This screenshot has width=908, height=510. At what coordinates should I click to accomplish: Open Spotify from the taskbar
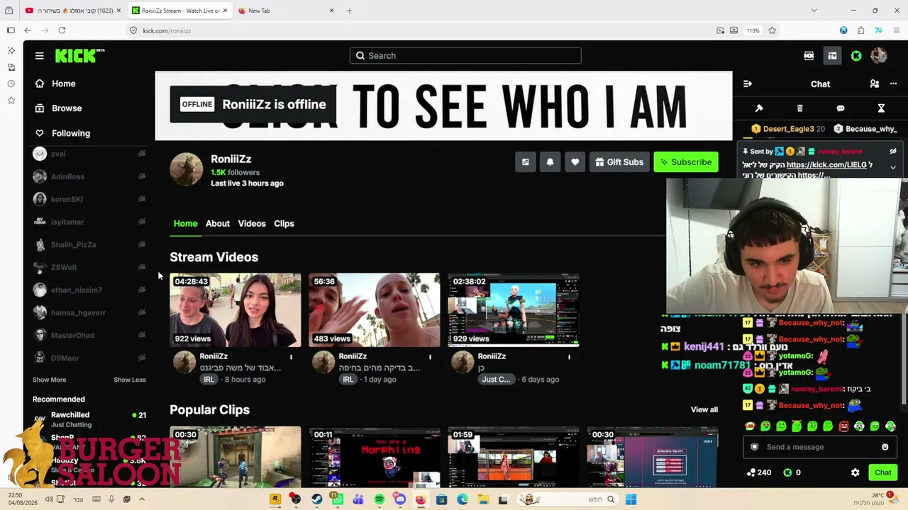(380, 499)
